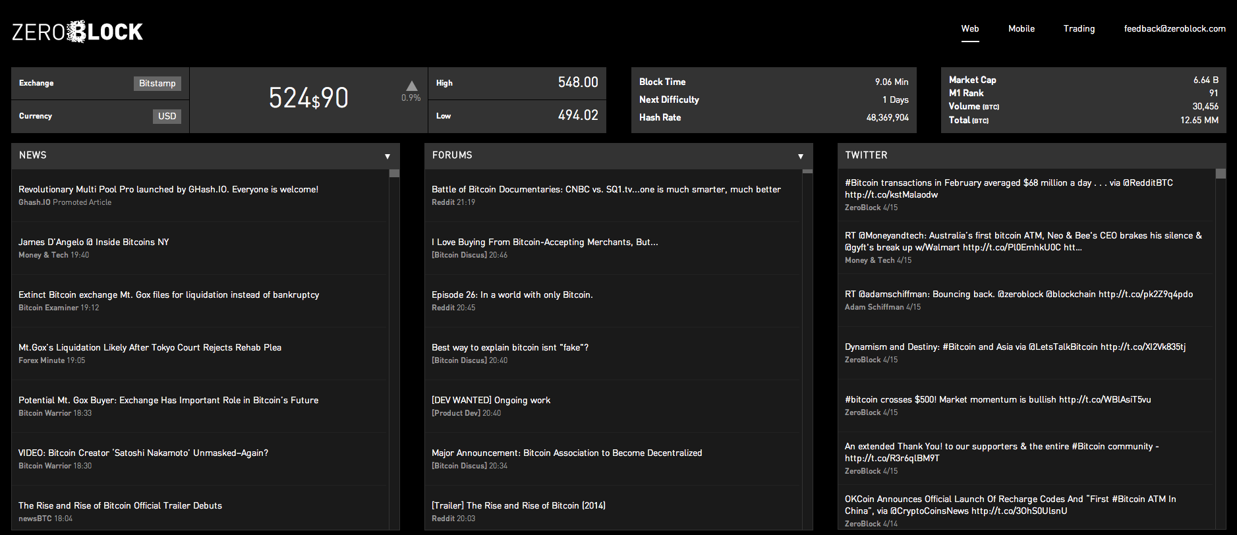Open the Satoshi Nakamoto Unmasked video article
The image size is (1237, 535).
coord(143,453)
